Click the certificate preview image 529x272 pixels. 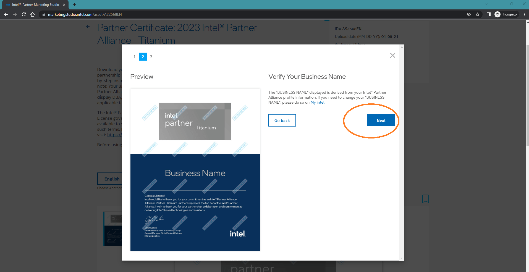(x=195, y=170)
